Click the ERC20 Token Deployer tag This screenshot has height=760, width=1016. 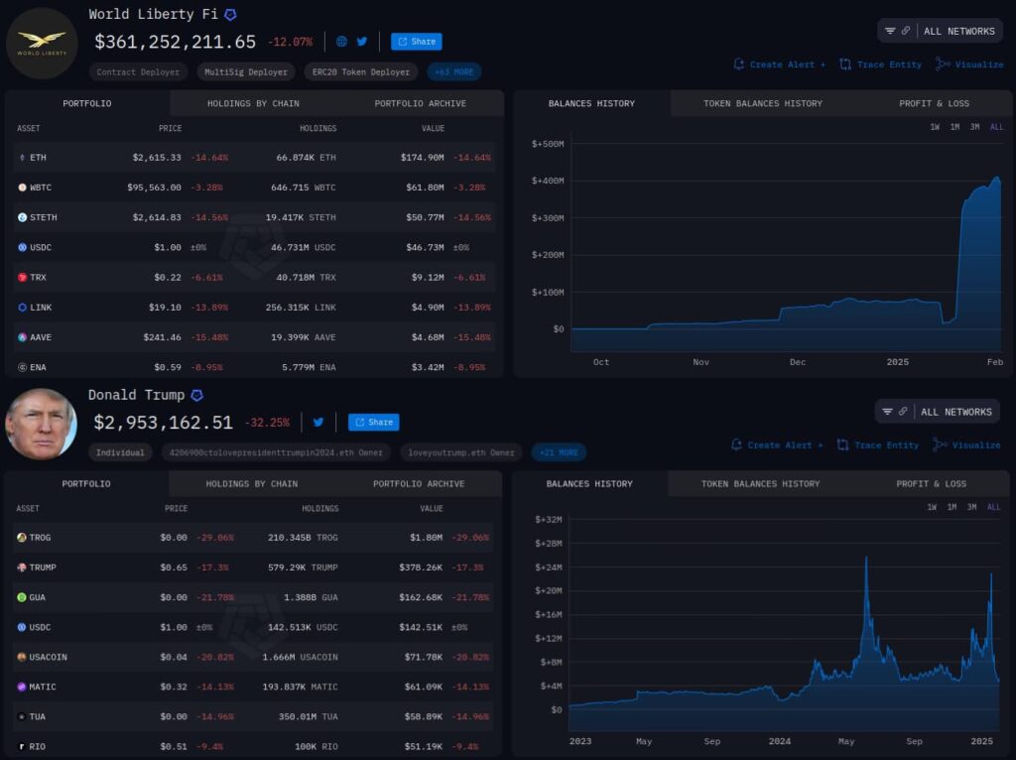[361, 71]
